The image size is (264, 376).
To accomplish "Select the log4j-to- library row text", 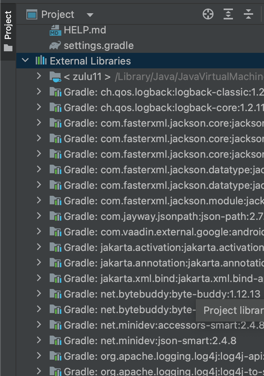I will [x=164, y=371].
